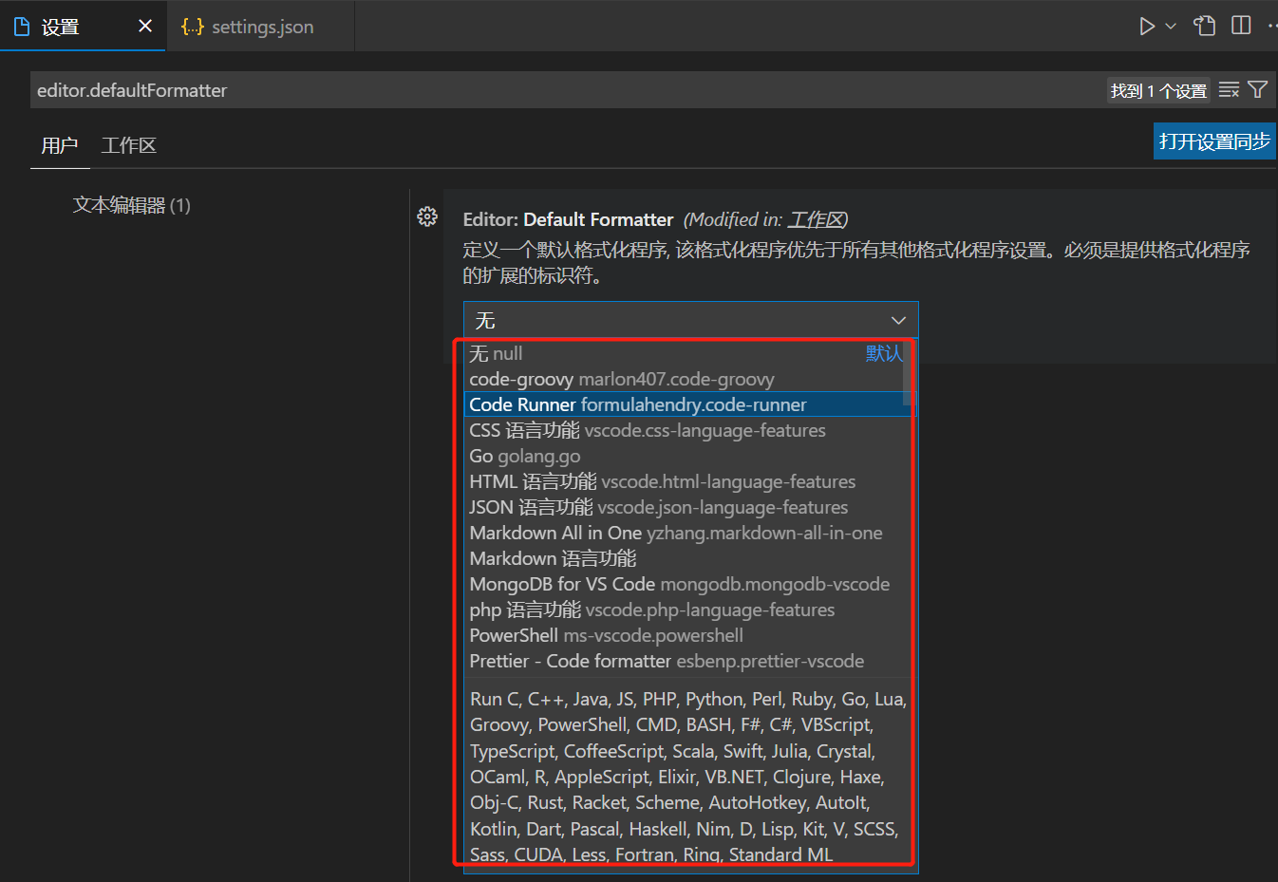The height and width of the screenshot is (882, 1278).
Task: Choose CSS 语言功能 formatter option
Action: pos(684,430)
